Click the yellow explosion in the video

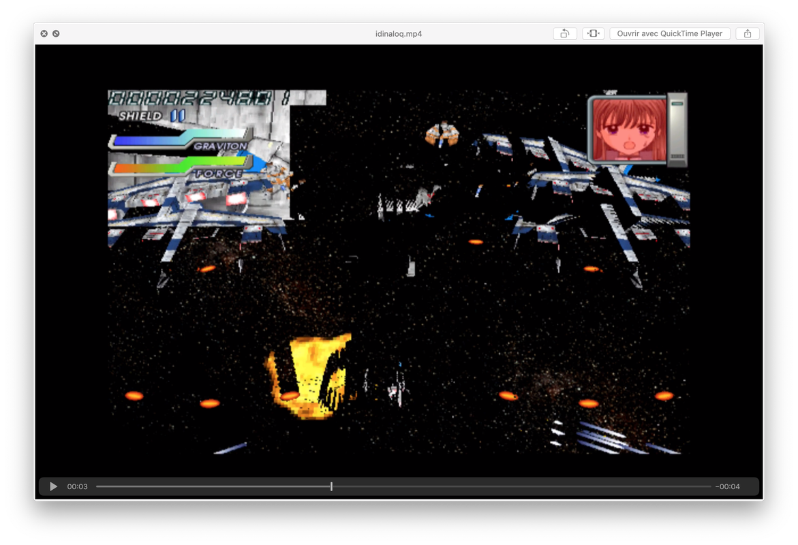[x=309, y=376]
